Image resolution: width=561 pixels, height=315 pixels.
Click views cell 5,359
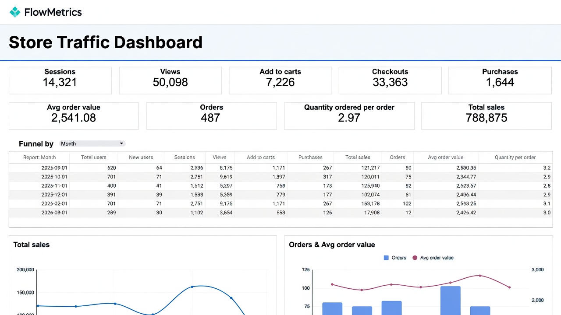click(226, 195)
